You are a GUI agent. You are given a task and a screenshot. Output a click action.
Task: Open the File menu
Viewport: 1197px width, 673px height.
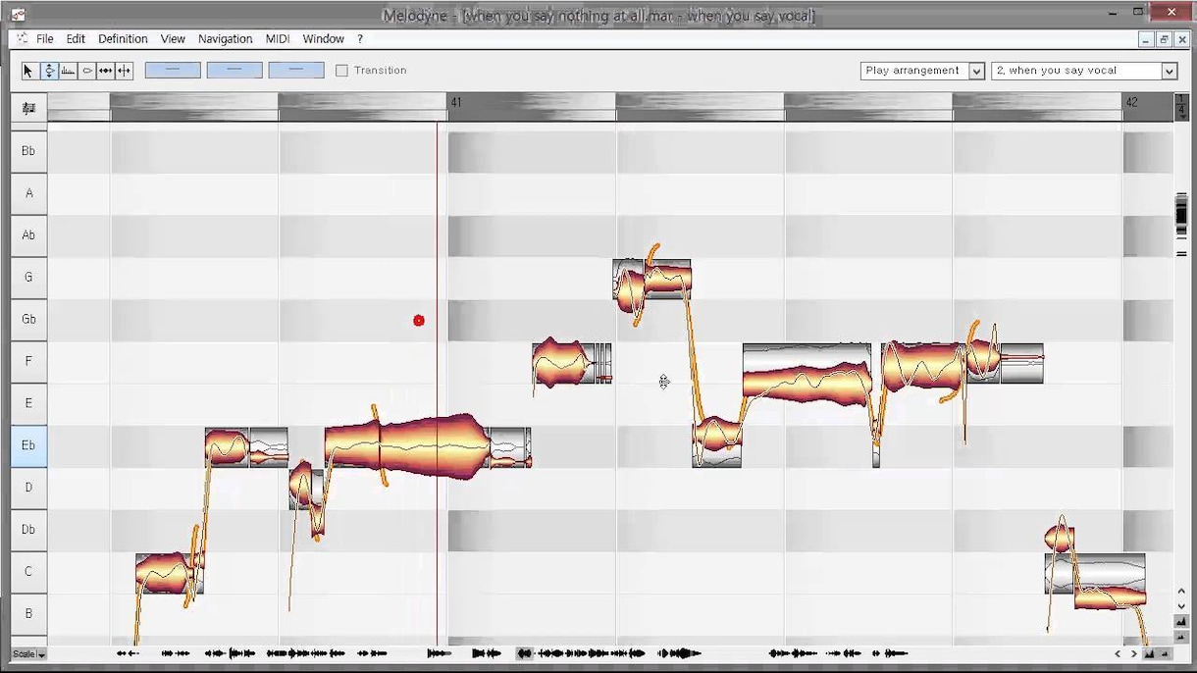tap(45, 39)
